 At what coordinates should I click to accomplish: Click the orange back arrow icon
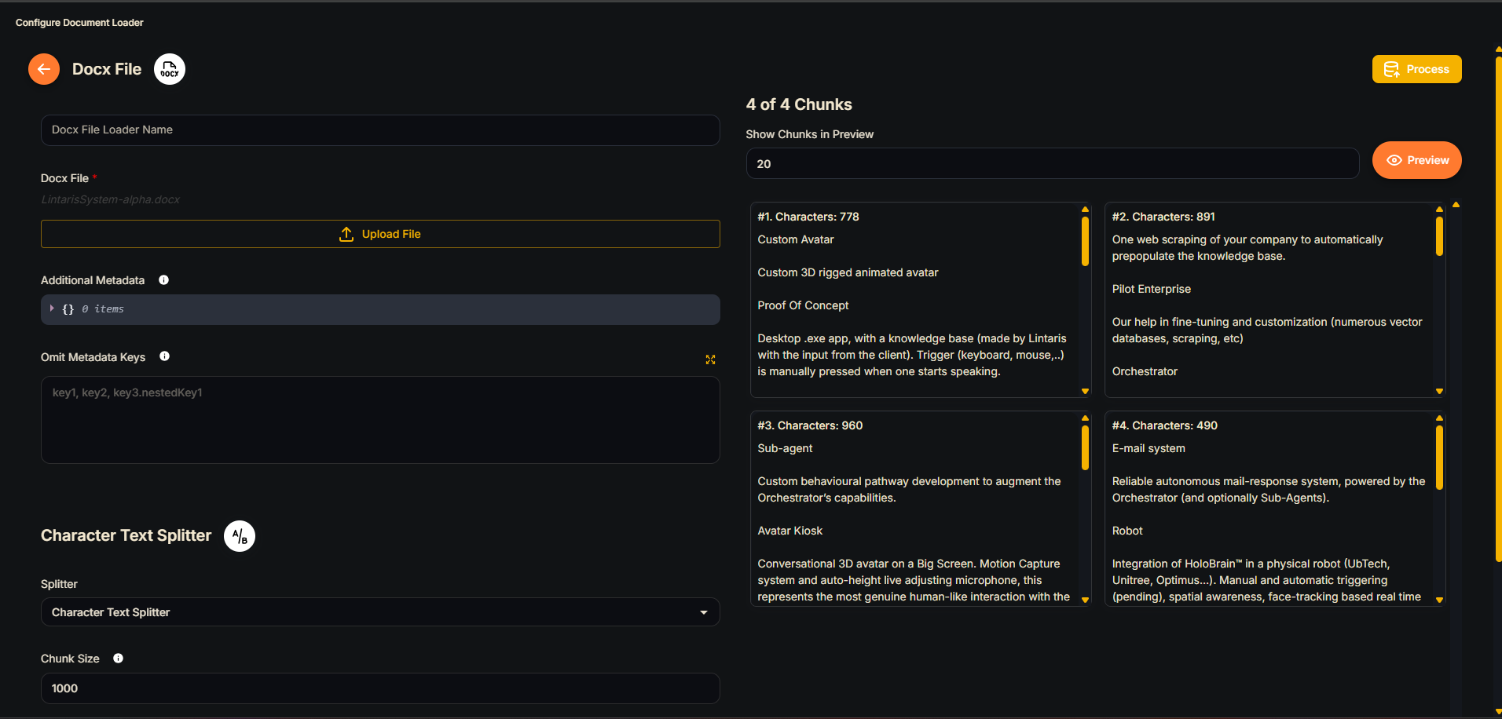click(44, 69)
